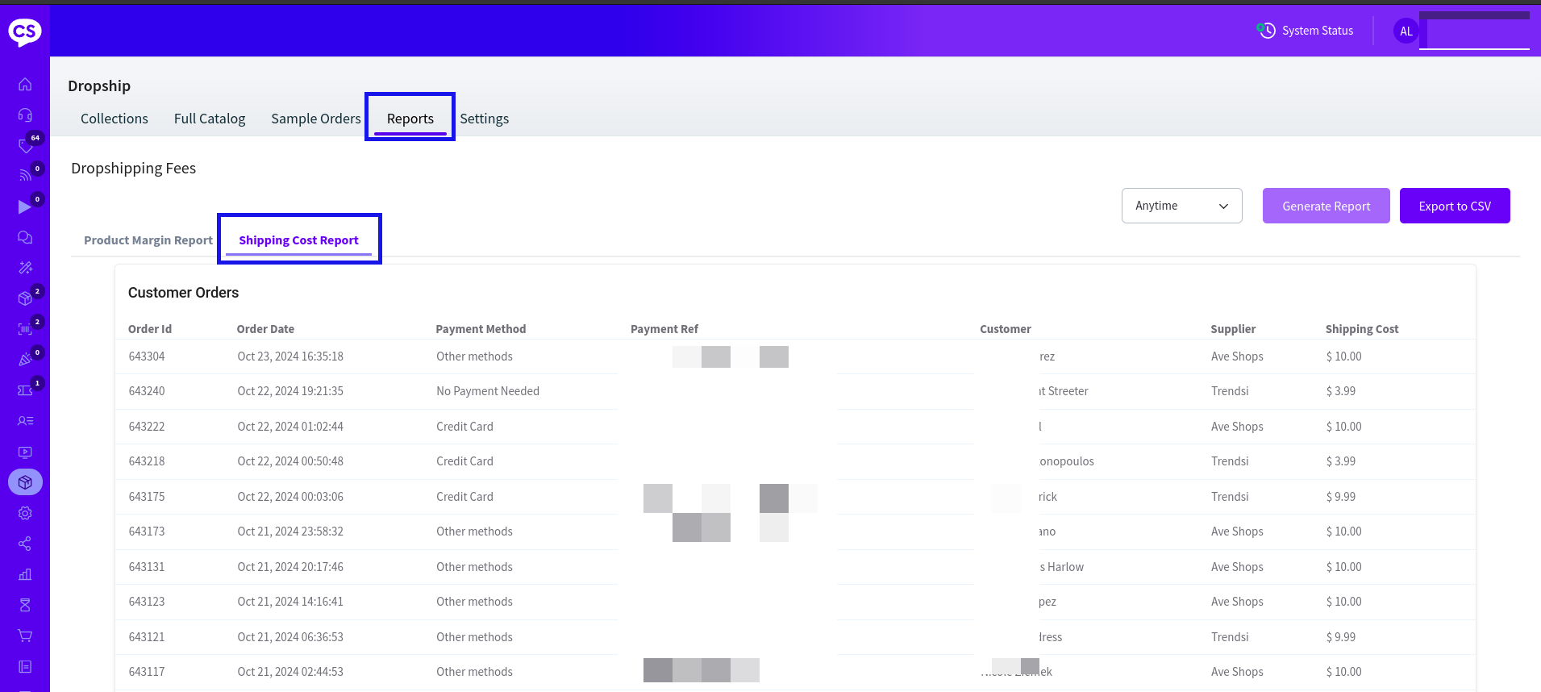This screenshot has width=1541, height=692.
Task: Expand the Anytime date range dropdown
Action: point(1181,206)
